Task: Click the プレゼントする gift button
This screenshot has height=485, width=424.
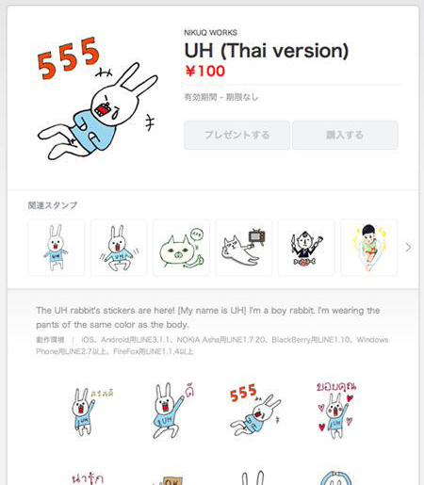Action: (x=236, y=135)
